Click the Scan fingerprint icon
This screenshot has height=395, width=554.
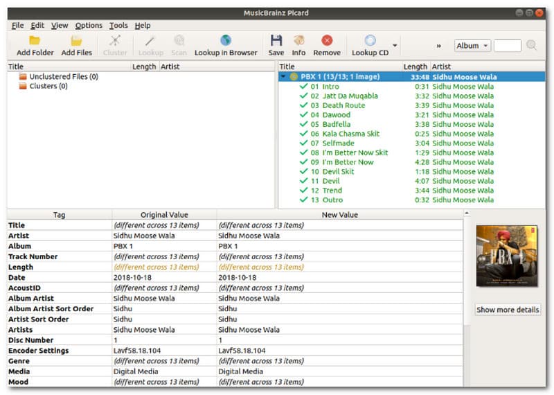179,41
